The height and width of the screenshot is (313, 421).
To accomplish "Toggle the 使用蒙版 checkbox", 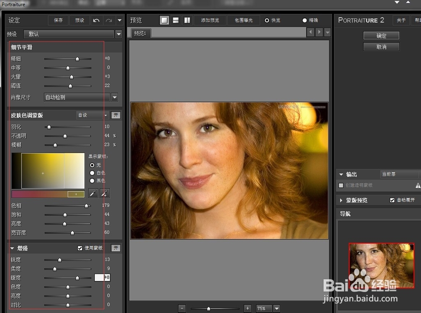I will [80, 248].
